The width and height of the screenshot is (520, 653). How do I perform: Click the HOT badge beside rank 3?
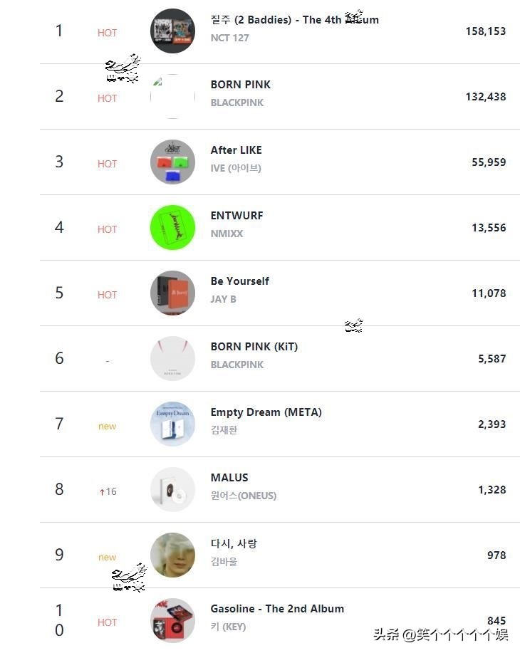[x=107, y=164]
